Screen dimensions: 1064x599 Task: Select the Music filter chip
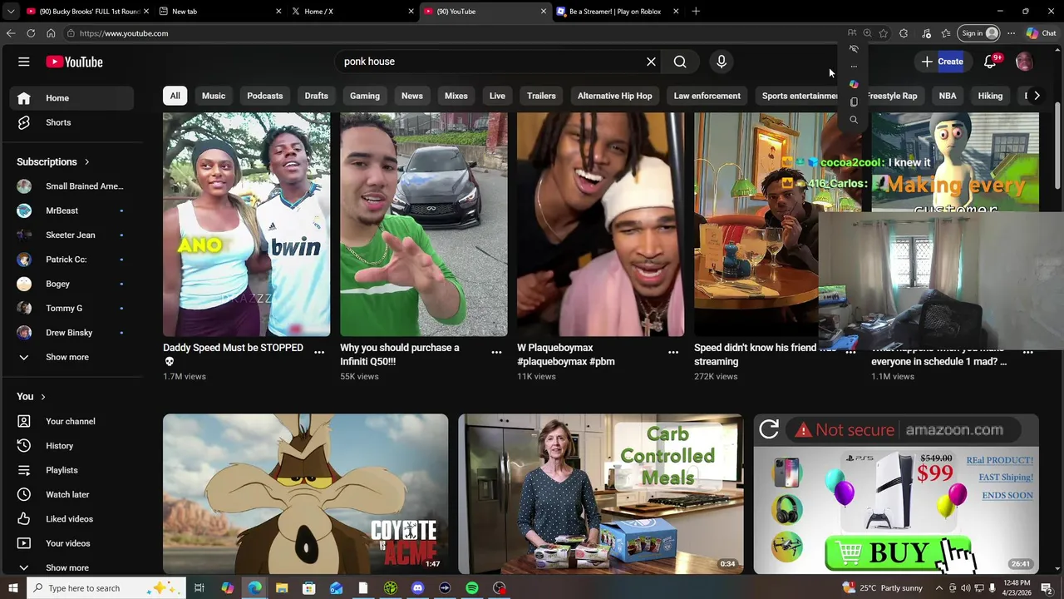[x=214, y=96]
